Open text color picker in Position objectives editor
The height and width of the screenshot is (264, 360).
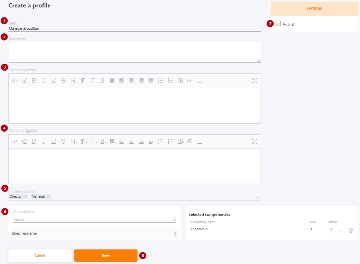click(103, 81)
